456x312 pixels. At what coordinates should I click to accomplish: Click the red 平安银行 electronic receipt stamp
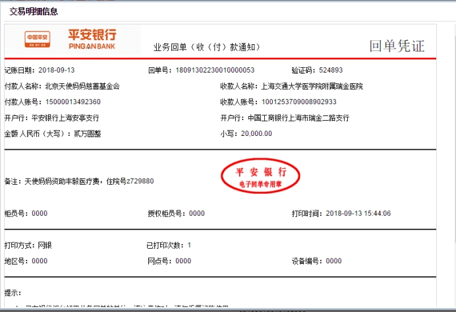pos(260,176)
